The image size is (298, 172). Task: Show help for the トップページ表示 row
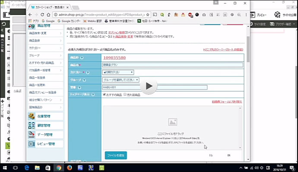[x=93, y=95]
